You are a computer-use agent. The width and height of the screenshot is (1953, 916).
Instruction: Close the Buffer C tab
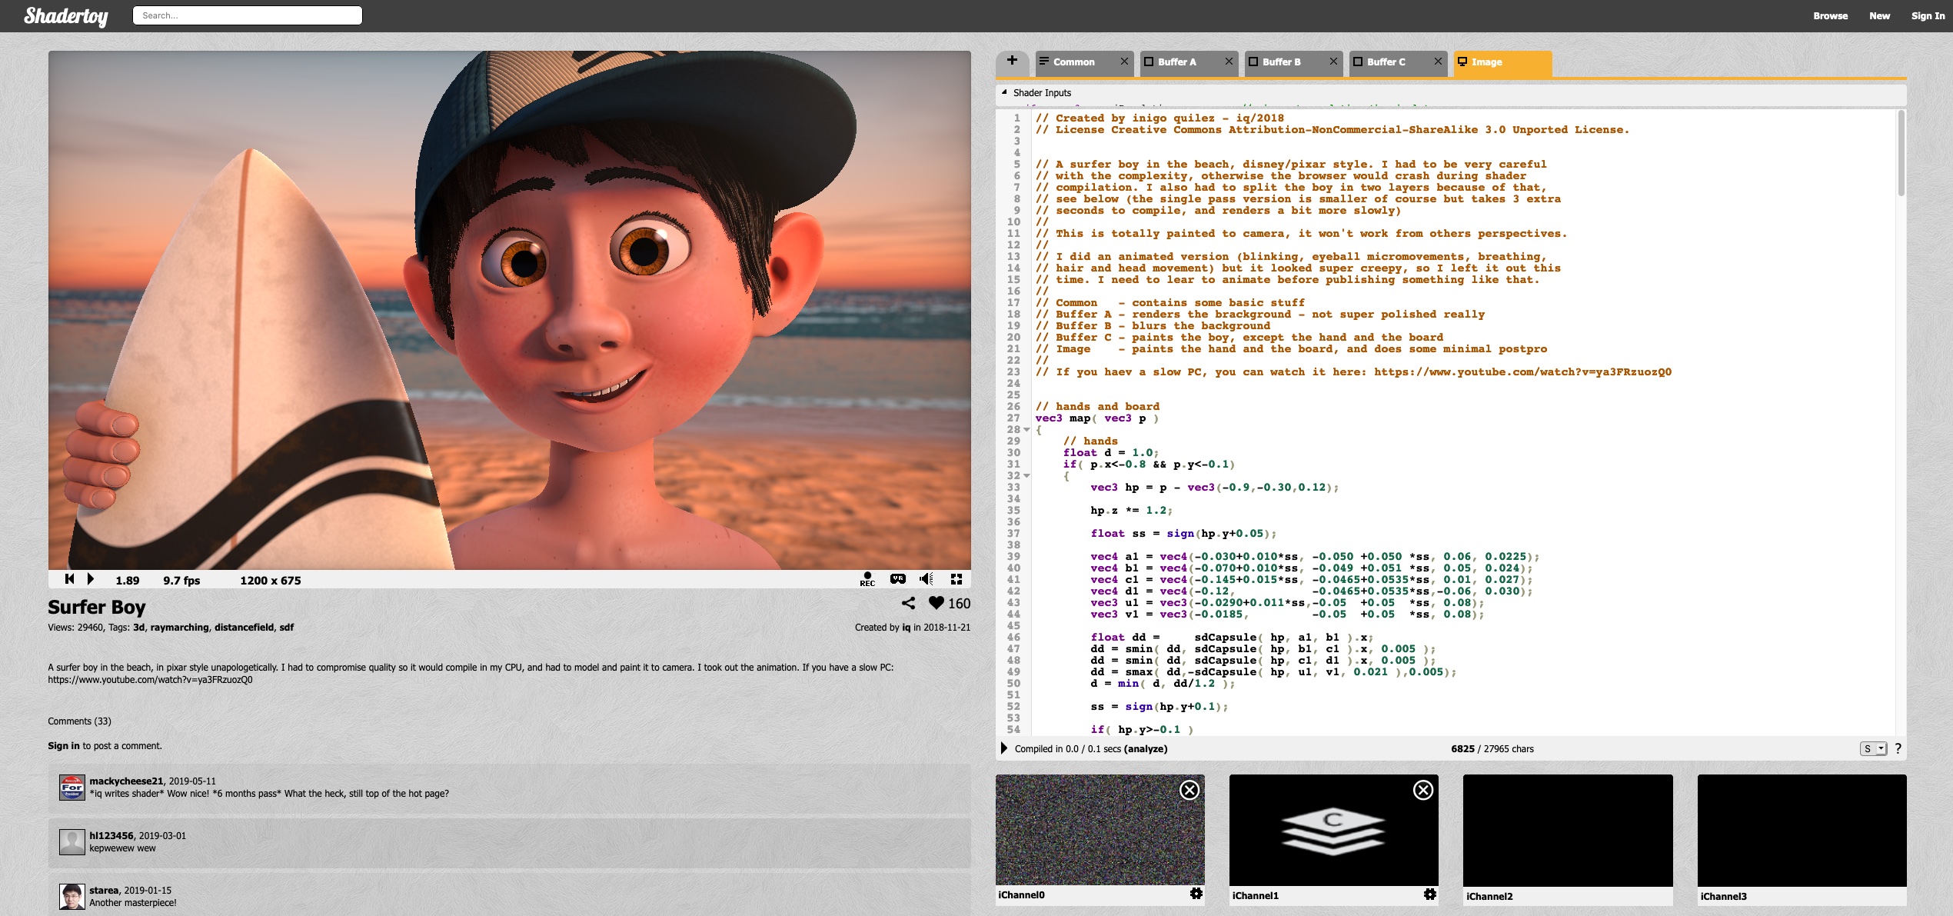pos(1438,62)
